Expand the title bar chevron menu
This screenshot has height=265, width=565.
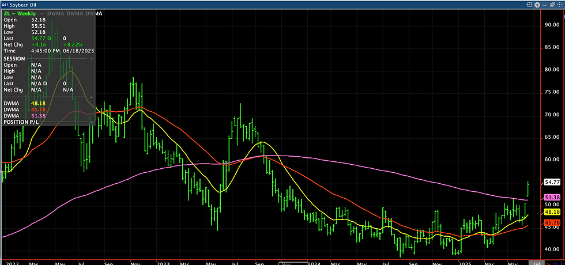coord(544,5)
